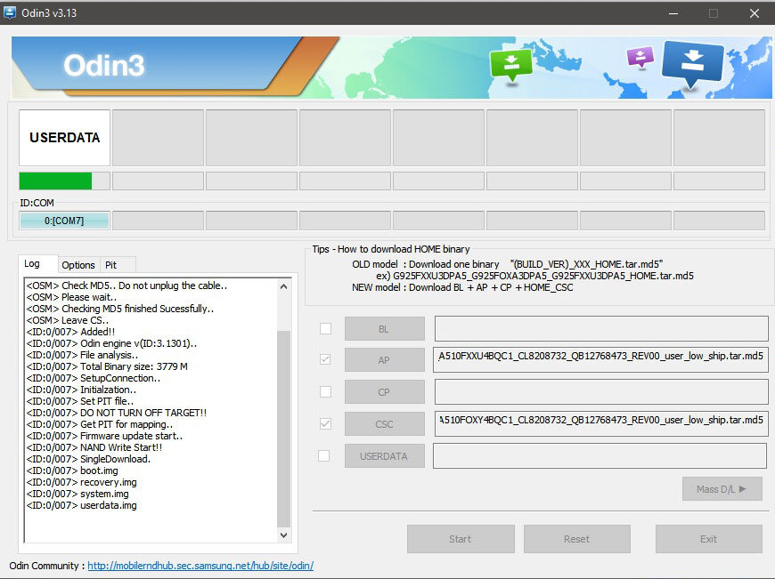
Task: Open the Odin Community samsung.net link
Action: click(200, 566)
